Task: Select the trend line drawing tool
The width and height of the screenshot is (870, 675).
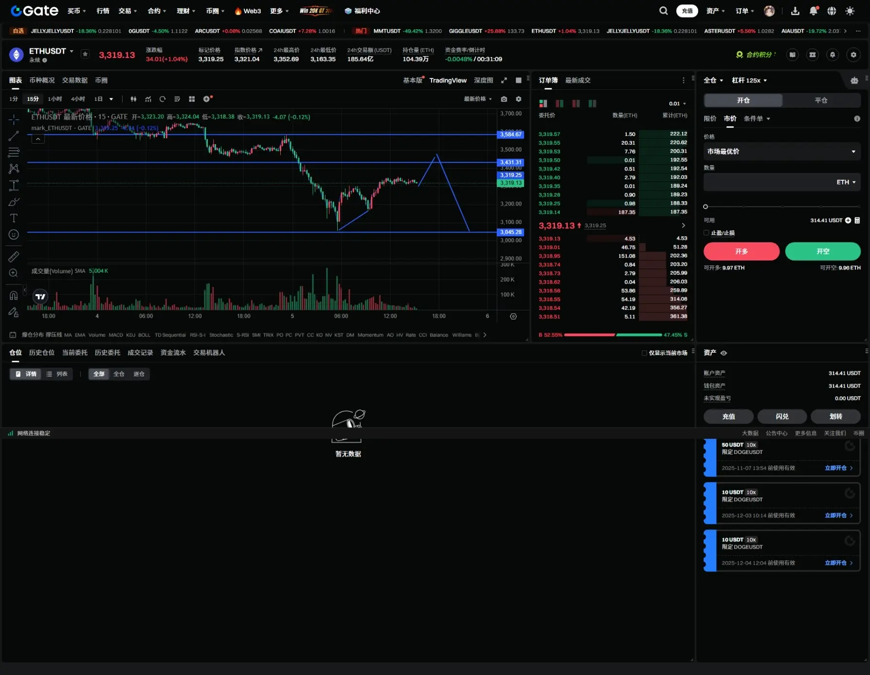Action: pos(14,136)
